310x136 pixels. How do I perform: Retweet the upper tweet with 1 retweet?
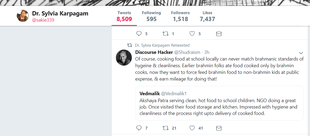click(166, 34)
